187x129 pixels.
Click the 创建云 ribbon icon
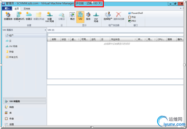point(29,16)
